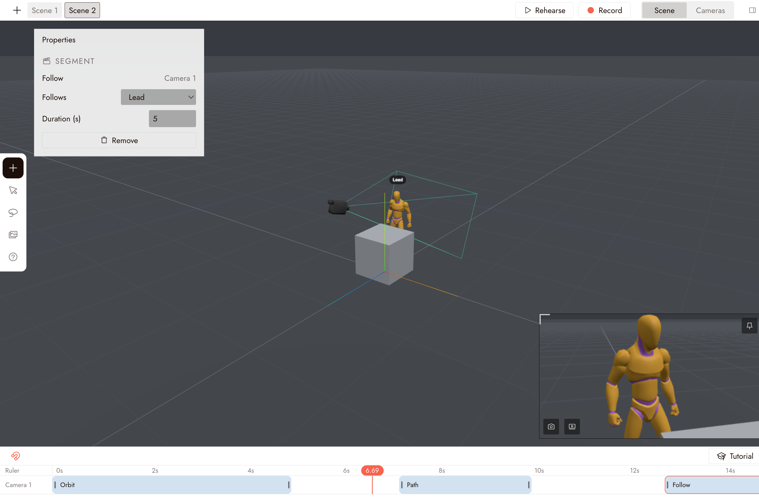This screenshot has height=497, width=759.
Task: Click the Camera 1 track label
Action: tap(18, 485)
